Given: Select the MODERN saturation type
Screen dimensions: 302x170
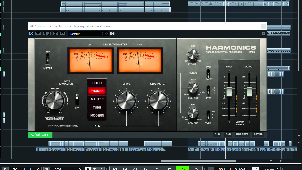Looking at the screenshot, I should (x=97, y=116).
